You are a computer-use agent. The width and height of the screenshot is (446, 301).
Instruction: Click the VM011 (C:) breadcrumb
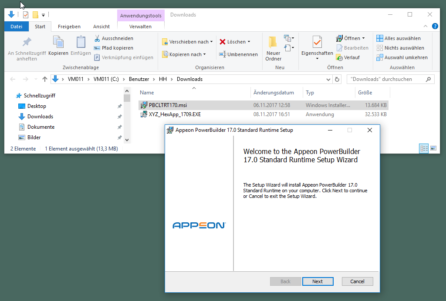click(106, 79)
